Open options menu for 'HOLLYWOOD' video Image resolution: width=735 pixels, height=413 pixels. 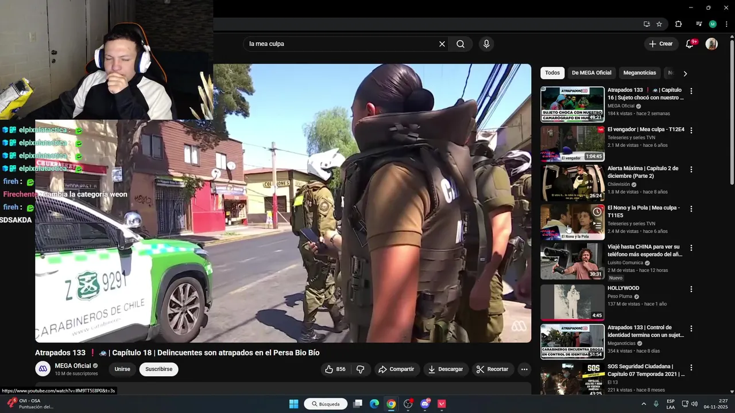(691, 289)
